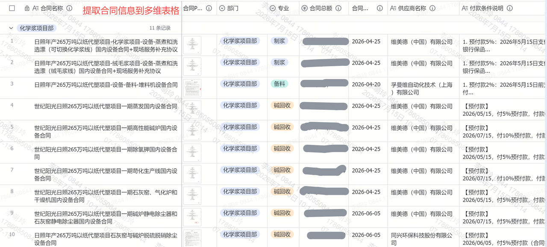Click contract name 堆料机设备合同 in row 3
The image size is (547, 247).
pyautogui.click(x=106, y=85)
